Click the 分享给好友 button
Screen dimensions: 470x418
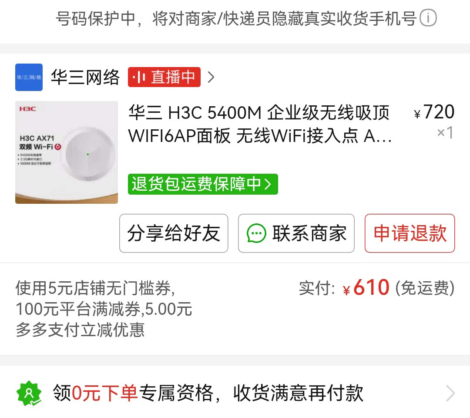(174, 233)
